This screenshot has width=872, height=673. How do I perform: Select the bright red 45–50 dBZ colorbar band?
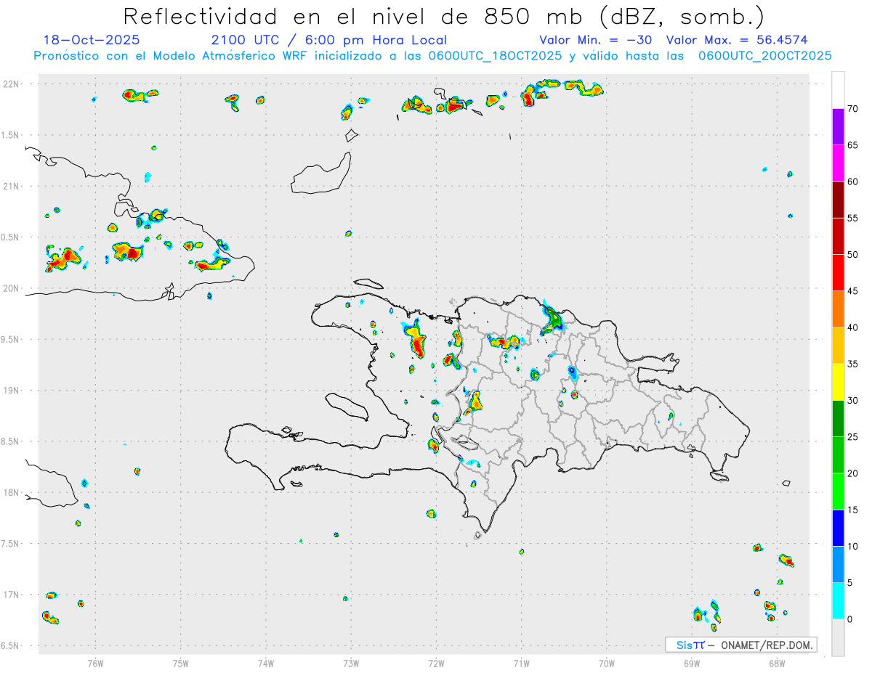[838, 273]
